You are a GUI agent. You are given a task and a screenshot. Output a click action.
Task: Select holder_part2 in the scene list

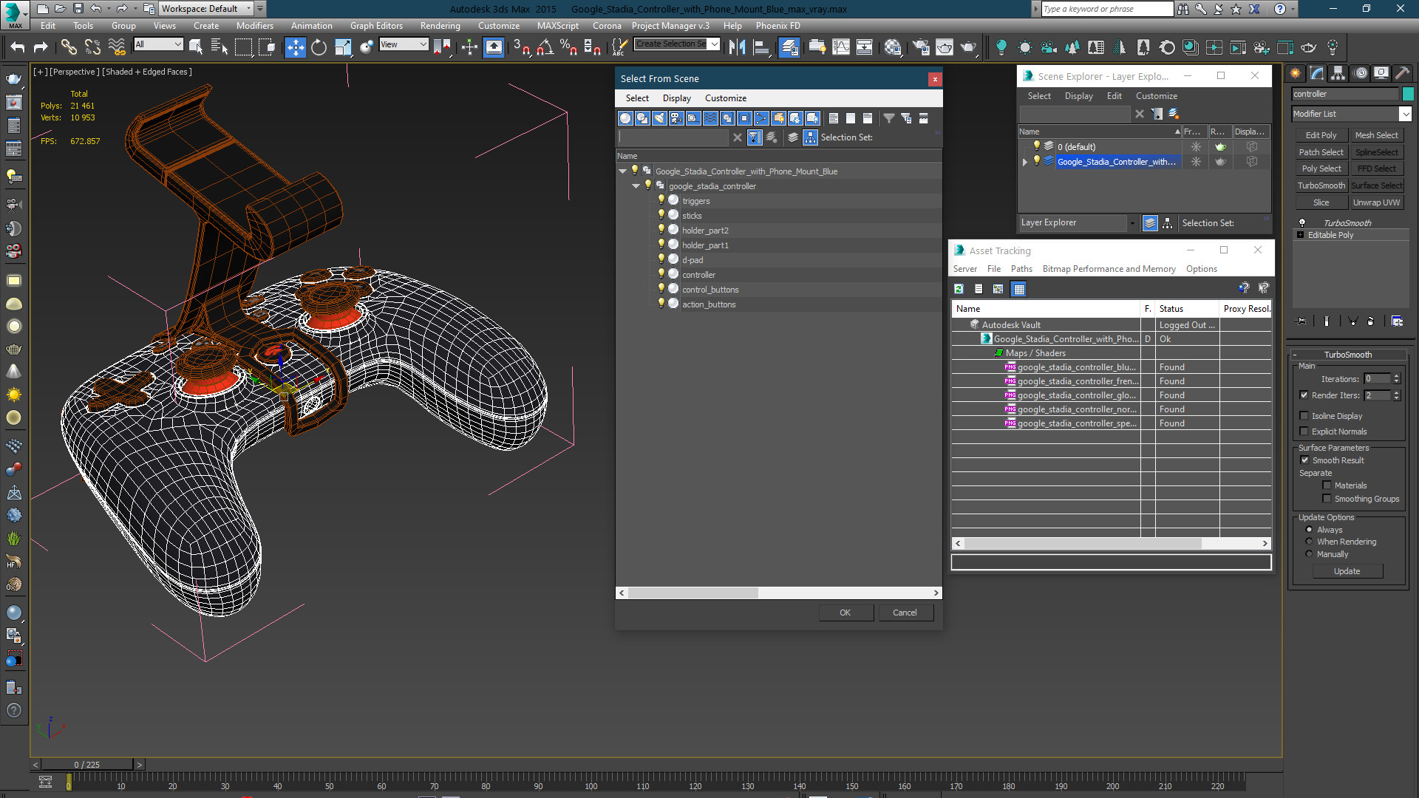(705, 231)
